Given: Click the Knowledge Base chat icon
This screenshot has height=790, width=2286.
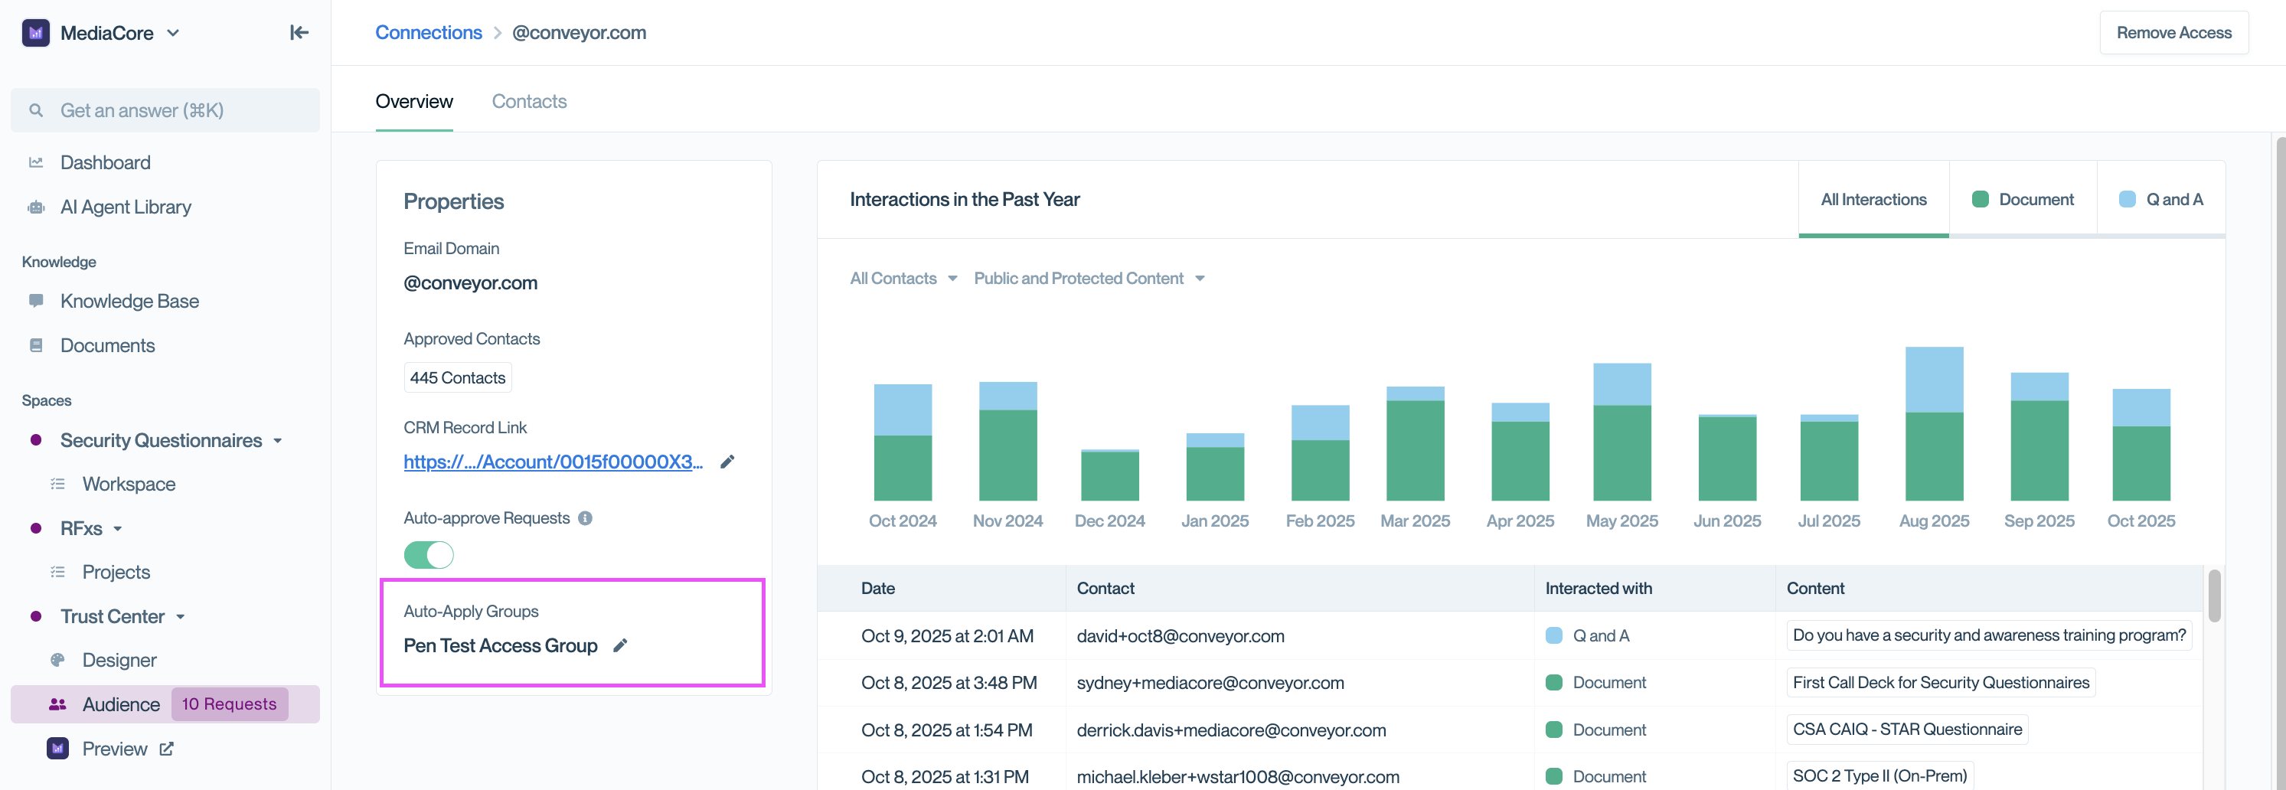Looking at the screenshot, I should [37, 301].
